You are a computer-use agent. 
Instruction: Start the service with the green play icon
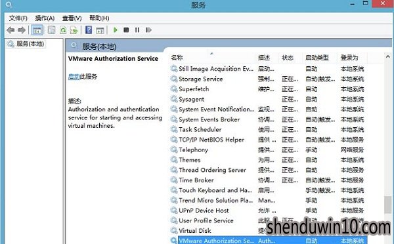click(x=116, y=30)
